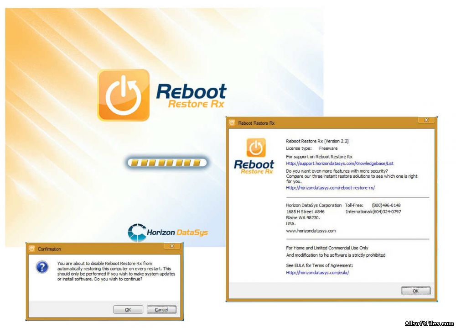Click the Horizon DataSys swirl logo icon
Image resolution: width=456 pixels, height=328 pixels.
tap(137, 233)
